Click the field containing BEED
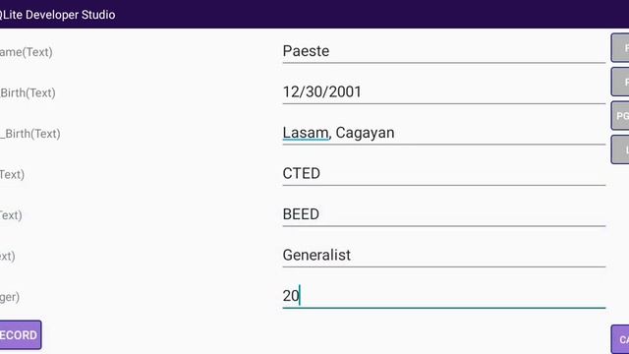 [x=443, y=214]
